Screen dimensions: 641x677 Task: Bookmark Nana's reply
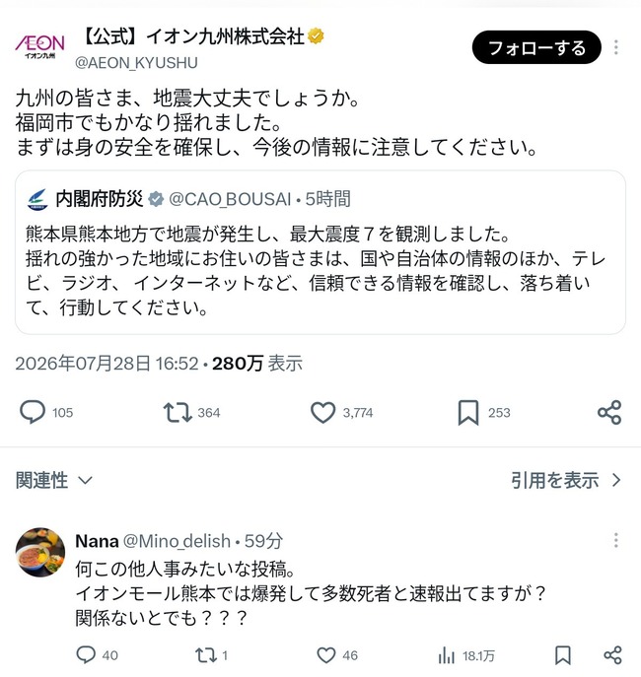click(x=563, y=655)
